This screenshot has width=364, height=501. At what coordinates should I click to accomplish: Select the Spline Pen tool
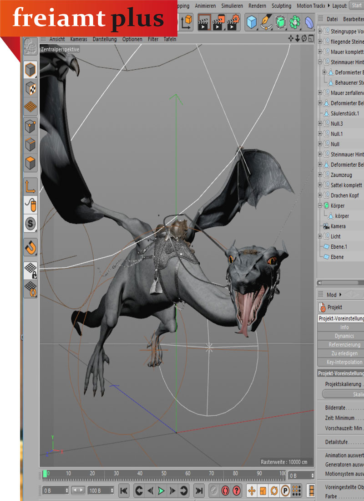tap(266, 22)
